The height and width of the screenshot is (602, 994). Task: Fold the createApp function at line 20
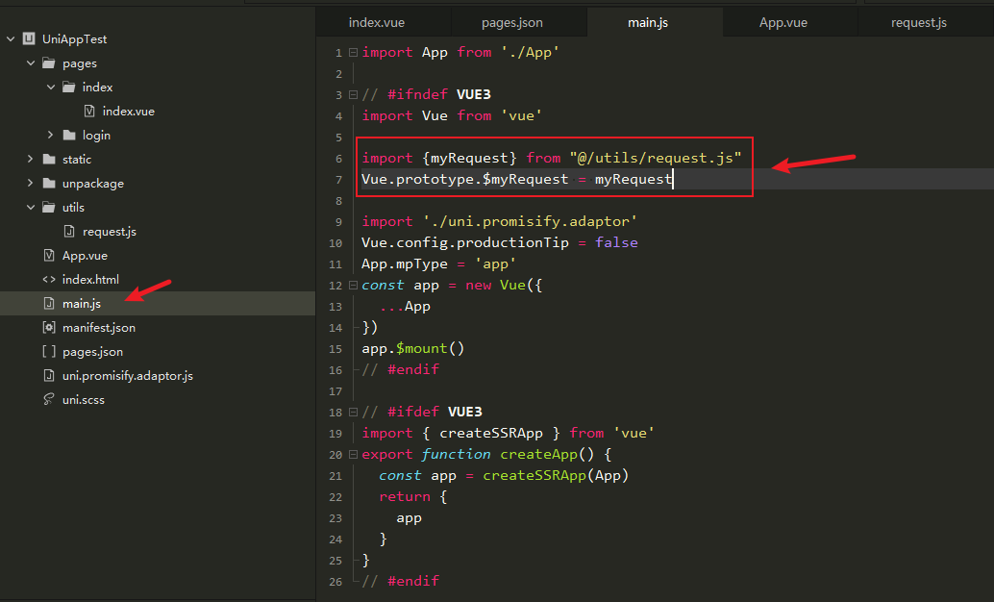[353, 454]
